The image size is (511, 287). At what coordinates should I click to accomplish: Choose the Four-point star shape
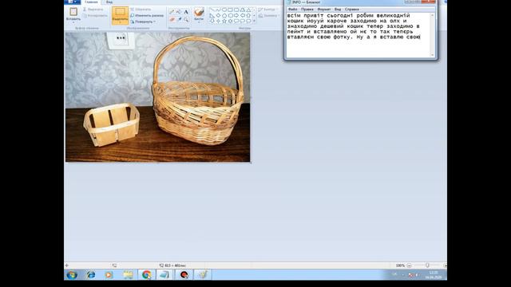coord(218,21)
